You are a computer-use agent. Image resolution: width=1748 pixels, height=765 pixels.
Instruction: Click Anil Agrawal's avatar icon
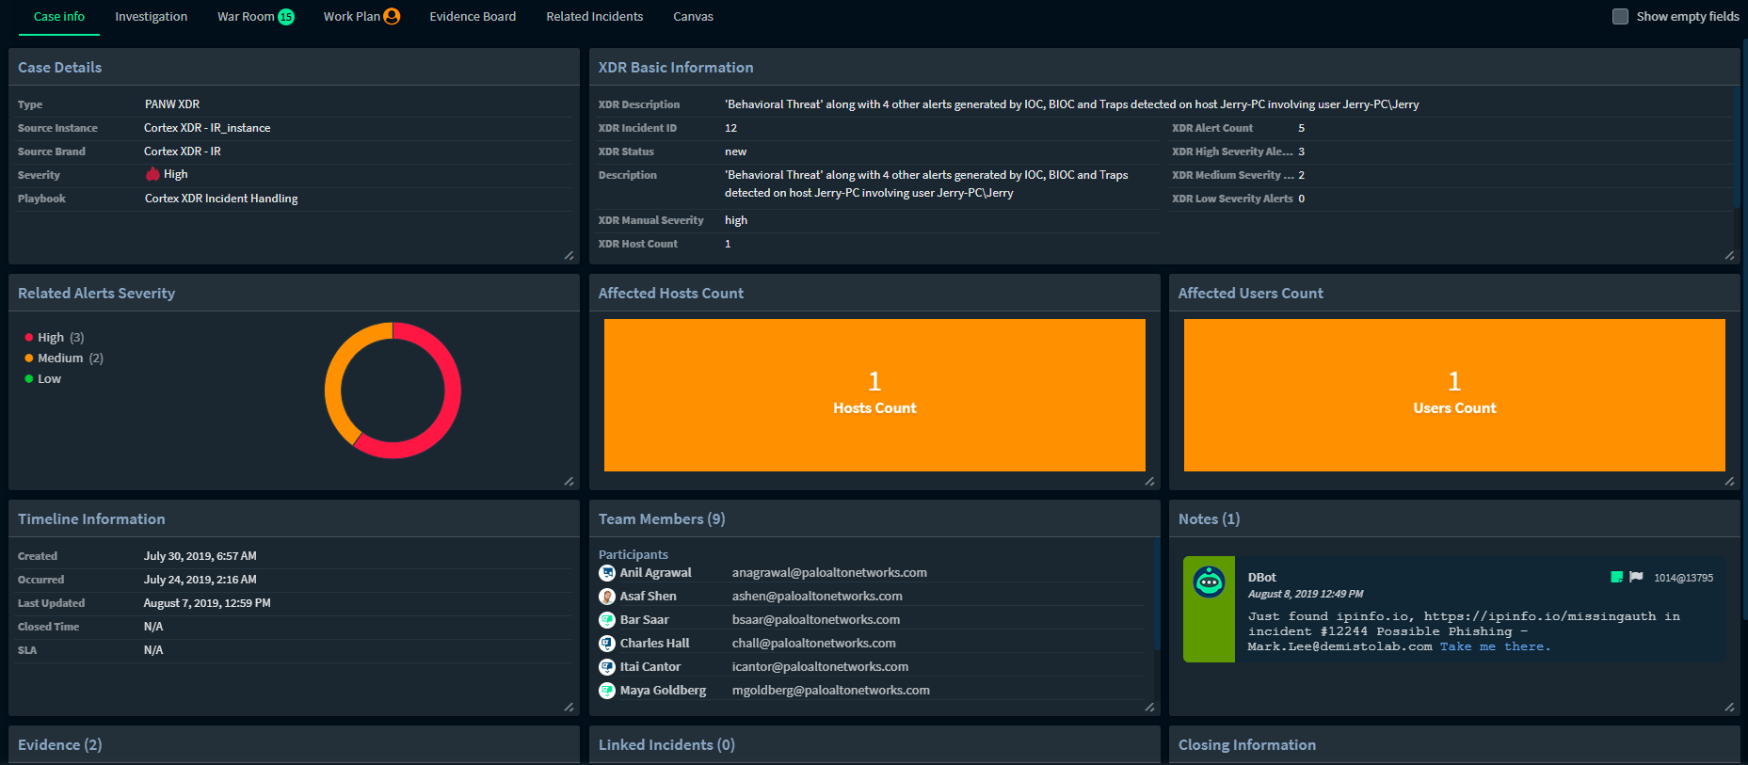click(607, 572)
